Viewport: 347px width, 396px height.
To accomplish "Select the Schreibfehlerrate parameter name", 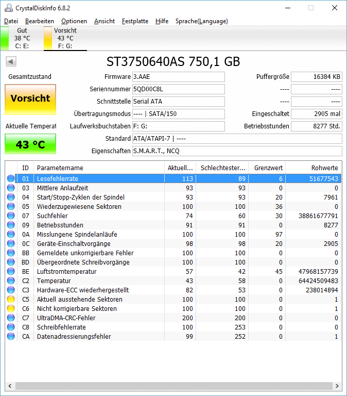I will point(61,327).
